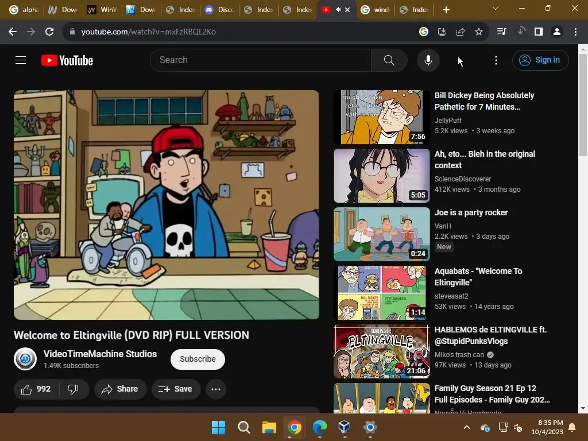Open Family Guy Season 21 Ep 12 title
This screenshot has height=441, width=588.
pyautogui.click(x=492, y=394)
